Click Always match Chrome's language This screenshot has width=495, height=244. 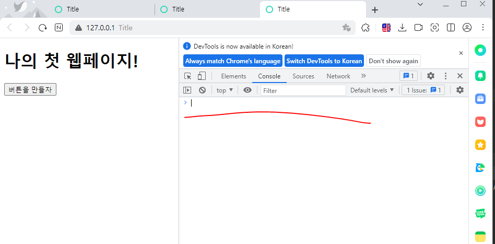pos(233,61)
